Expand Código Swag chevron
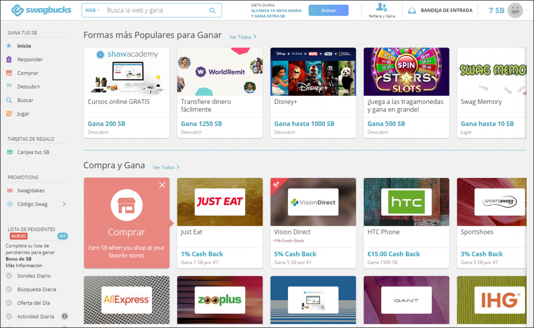This screenshot has height=328, width=534. pyautogui.click(x=64, y=204)
